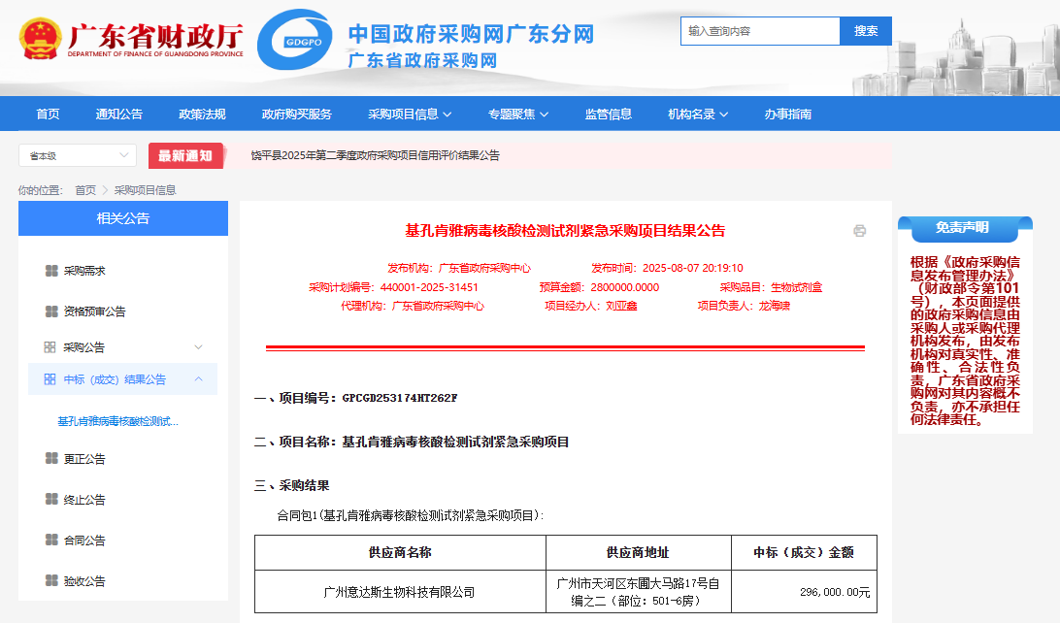Image resolution: width=1060 pixels, height=623 pixels.
Task: Open the 机构名录 navigation menu
Action: point(697,114)
